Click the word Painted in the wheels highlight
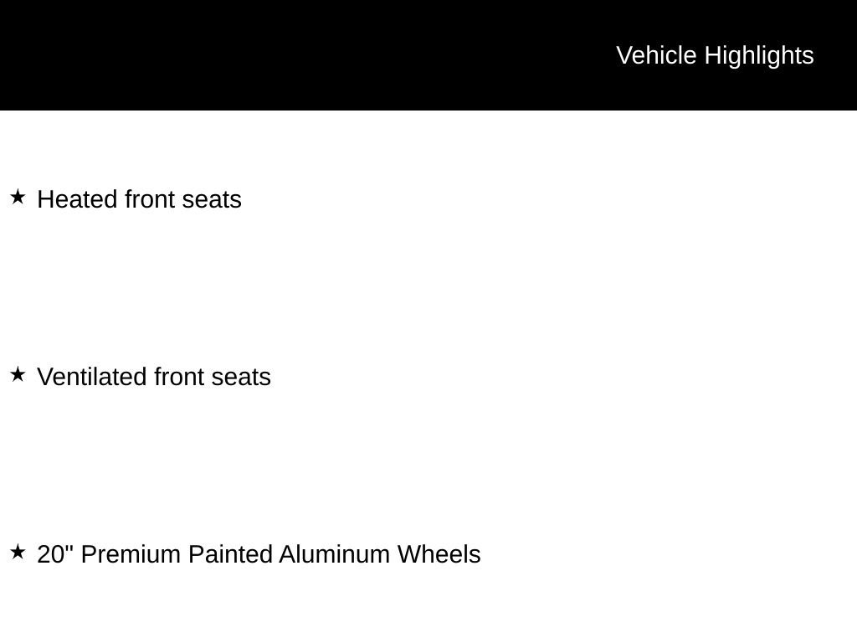Viewport: 857px width, 643px height. [x=230, y=554]
